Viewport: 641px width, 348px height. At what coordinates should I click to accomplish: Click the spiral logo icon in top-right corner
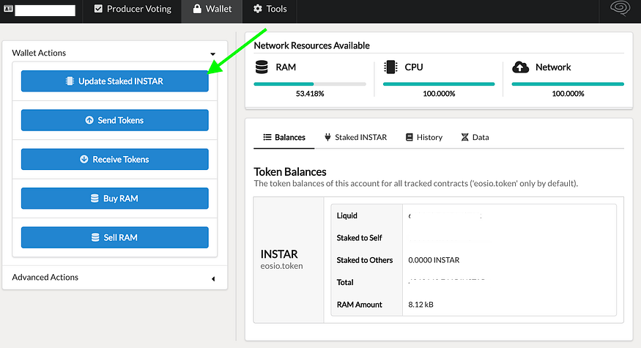click(620, 8)
